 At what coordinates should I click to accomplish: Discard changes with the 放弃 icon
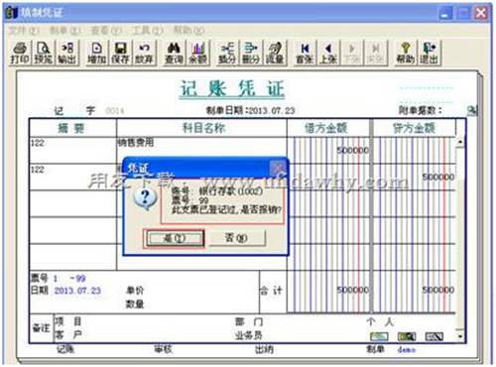click(144, 53)
